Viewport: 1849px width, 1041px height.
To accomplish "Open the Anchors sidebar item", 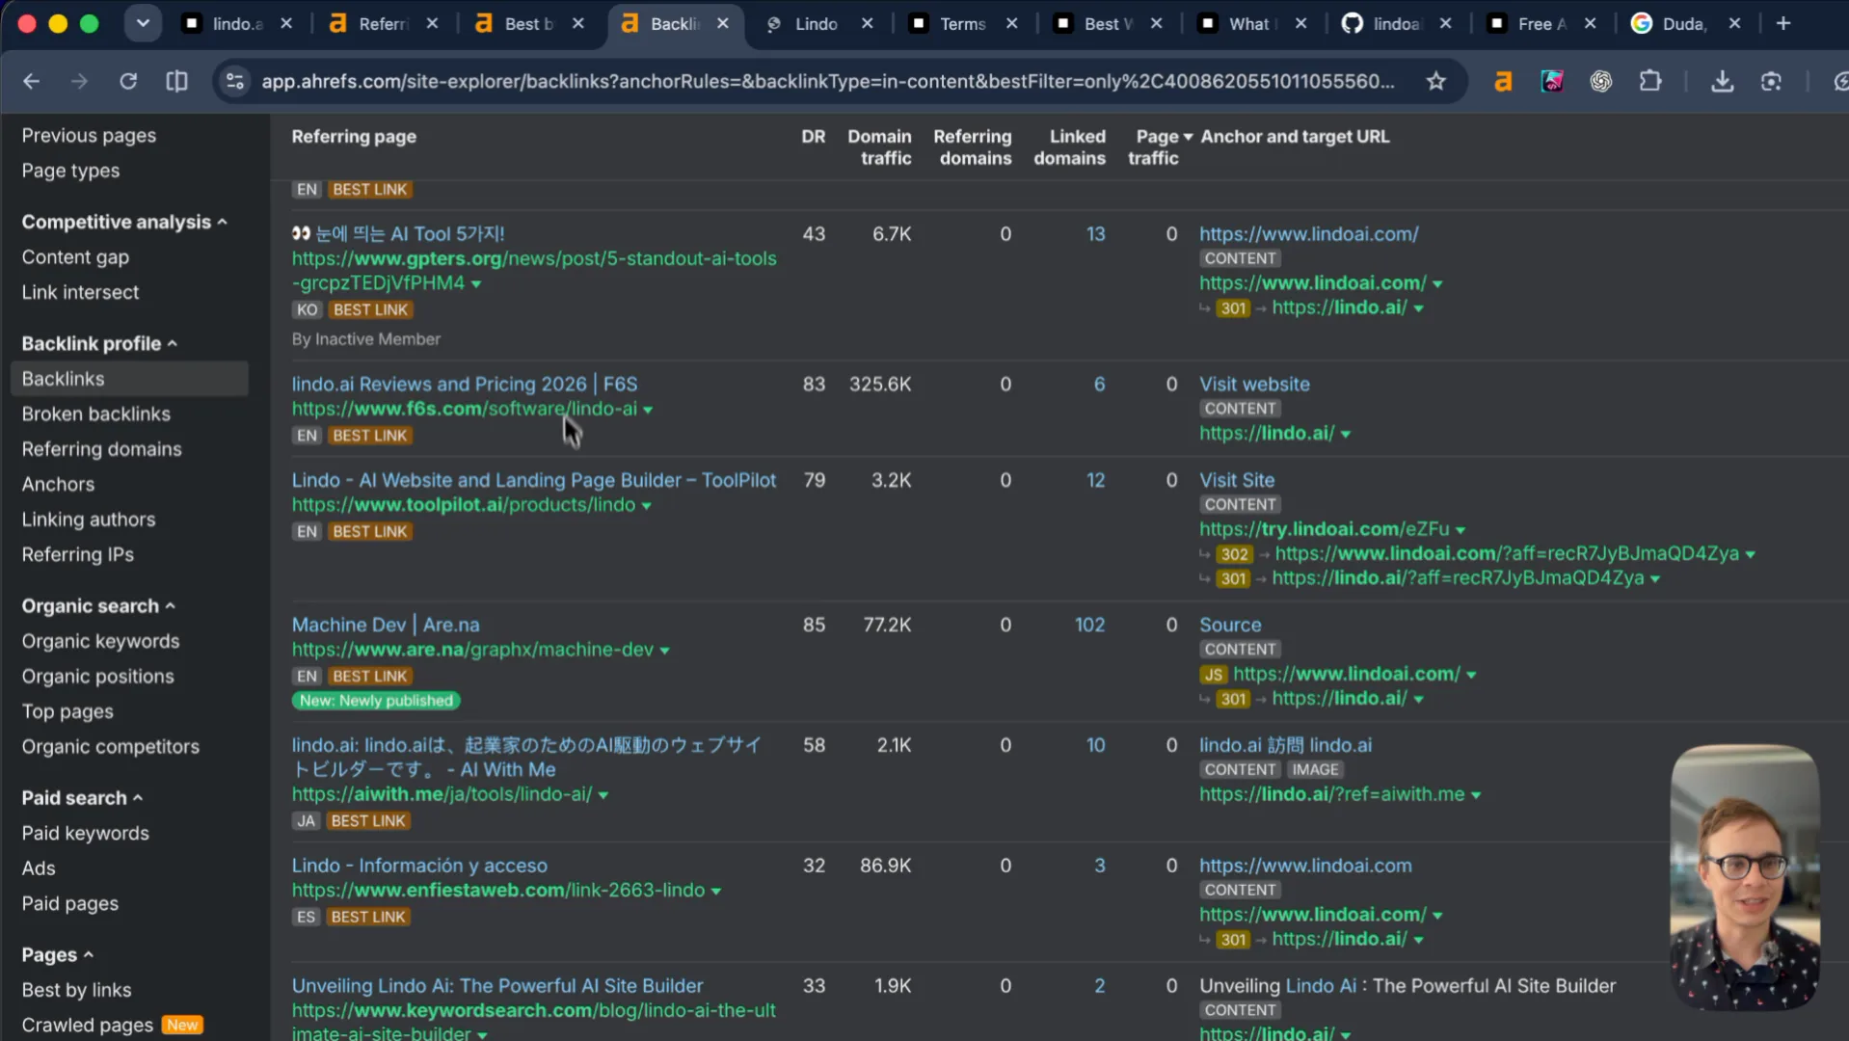I will pyautogui.click(x=58, y=485).
